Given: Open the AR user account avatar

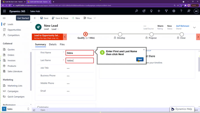Looking at the screenshot, I should (196, 11).
